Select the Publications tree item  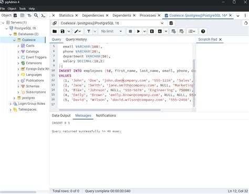point(35,81)
